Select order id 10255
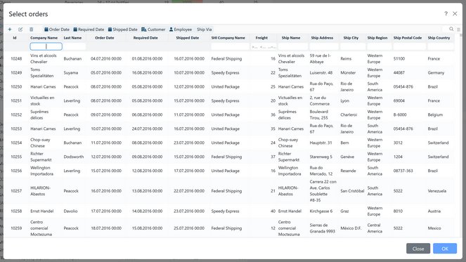Screen dimensions: 466x262 coord(16,157)
